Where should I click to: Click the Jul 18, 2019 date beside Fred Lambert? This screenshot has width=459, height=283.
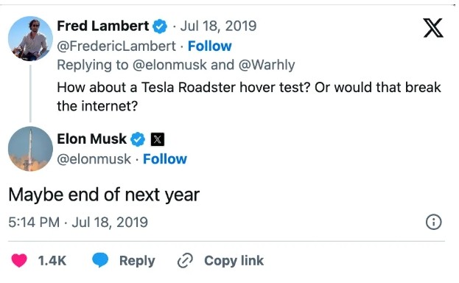pyautogui.click(x=218, y=26)
